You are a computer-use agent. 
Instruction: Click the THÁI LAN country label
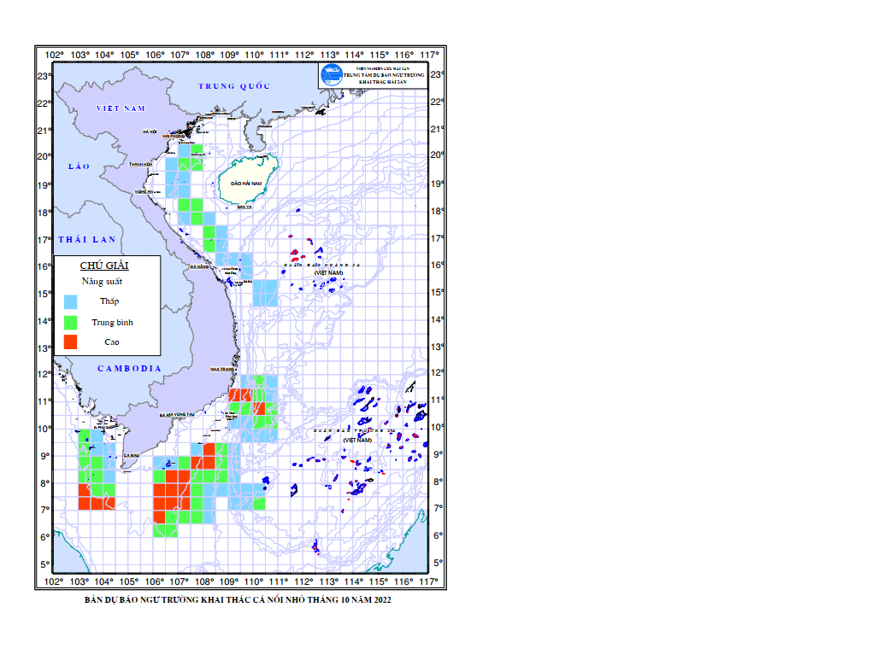[x=87, y=240]
